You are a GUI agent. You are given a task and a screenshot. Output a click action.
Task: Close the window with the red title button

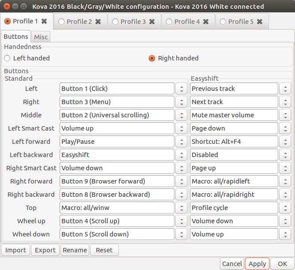[7, 7]
